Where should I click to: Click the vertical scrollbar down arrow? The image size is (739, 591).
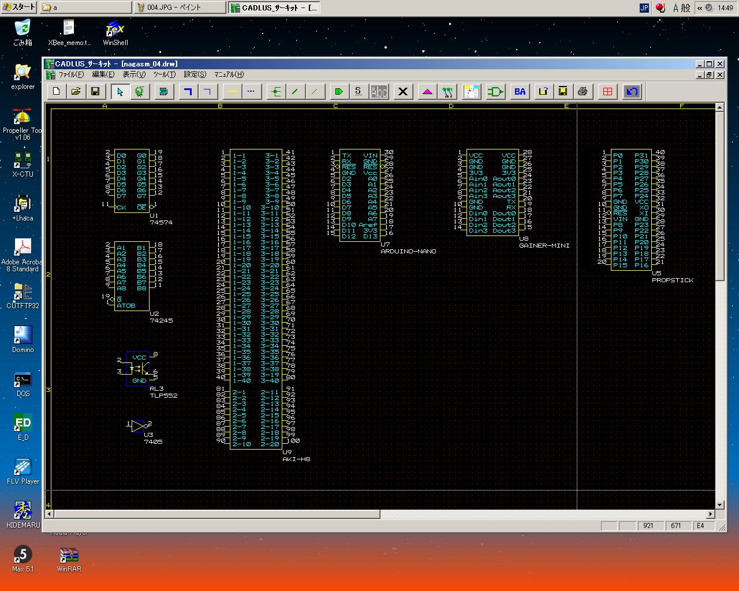tap(719, 504)
